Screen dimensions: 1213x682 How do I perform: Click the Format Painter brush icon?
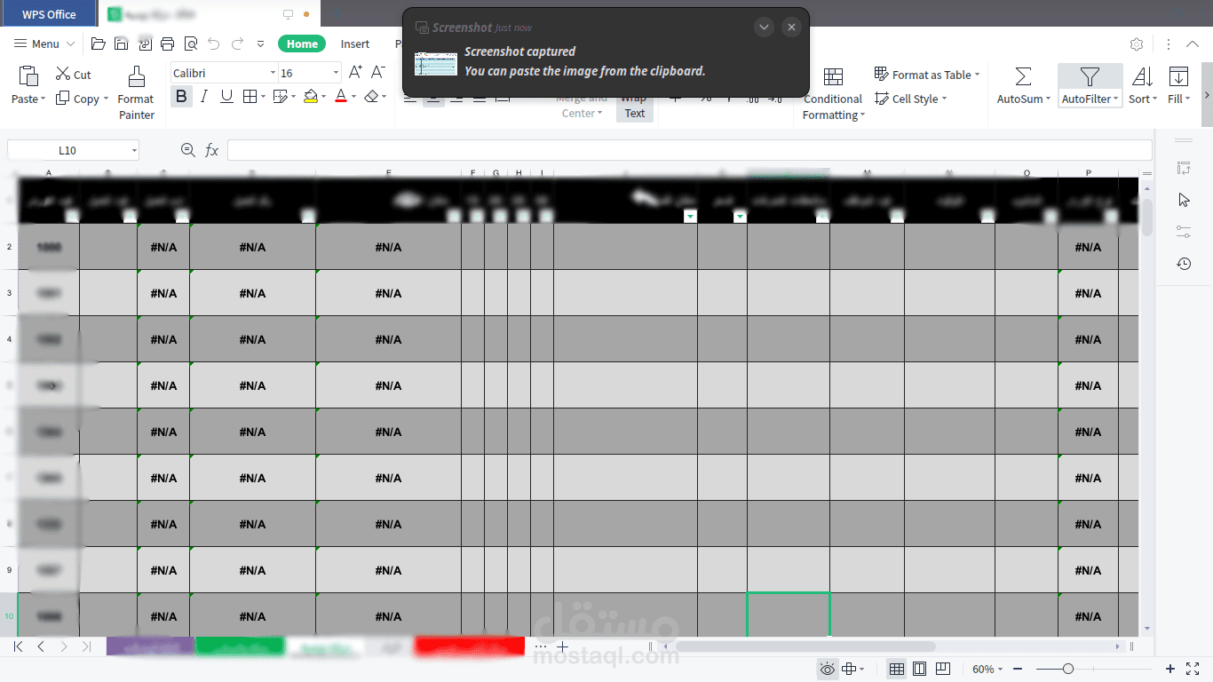pos(136,76)
